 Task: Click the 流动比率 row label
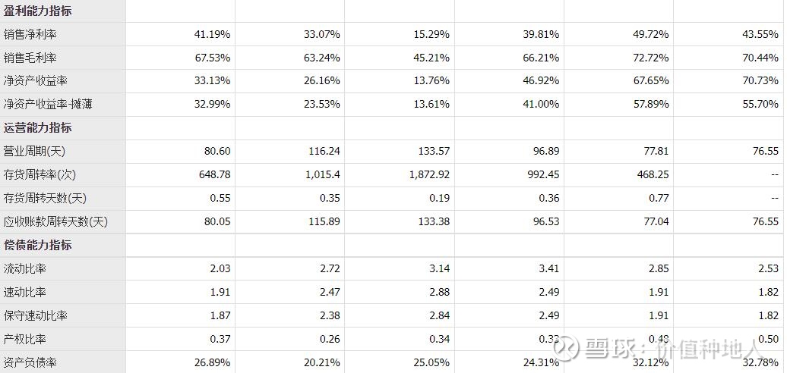[x=25, y=268]
